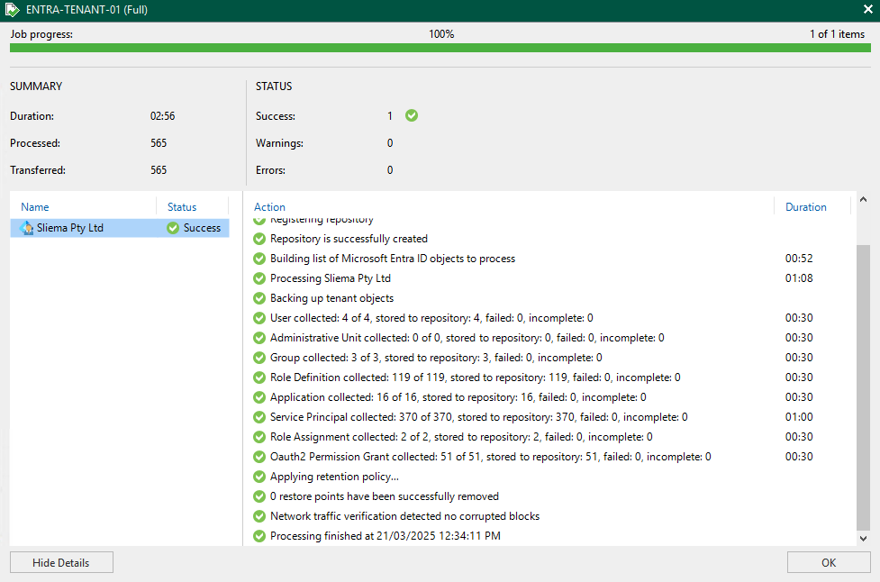Image resolution: width=880 pixels, height=582 pixels.
Task: Click the Sliema Pty Ltd tenant icon
Action: click(x=26, y=228)
